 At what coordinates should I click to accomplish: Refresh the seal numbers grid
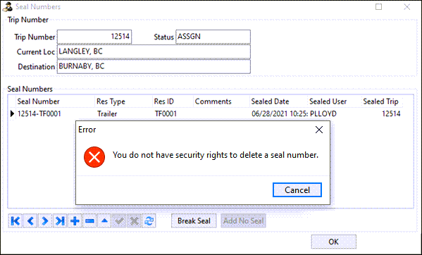point(149,221)
